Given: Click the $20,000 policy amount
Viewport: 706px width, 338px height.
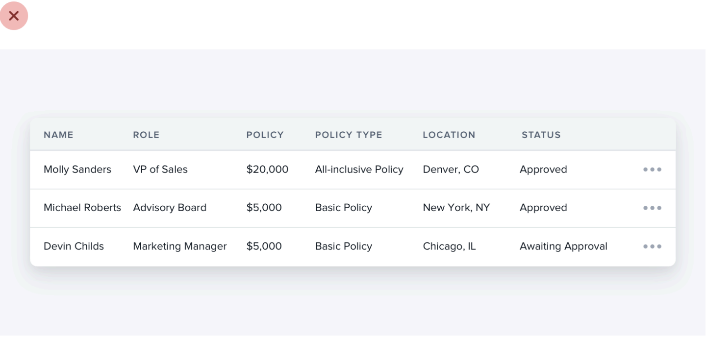Looking at the screenshot, I should point(267,169).
